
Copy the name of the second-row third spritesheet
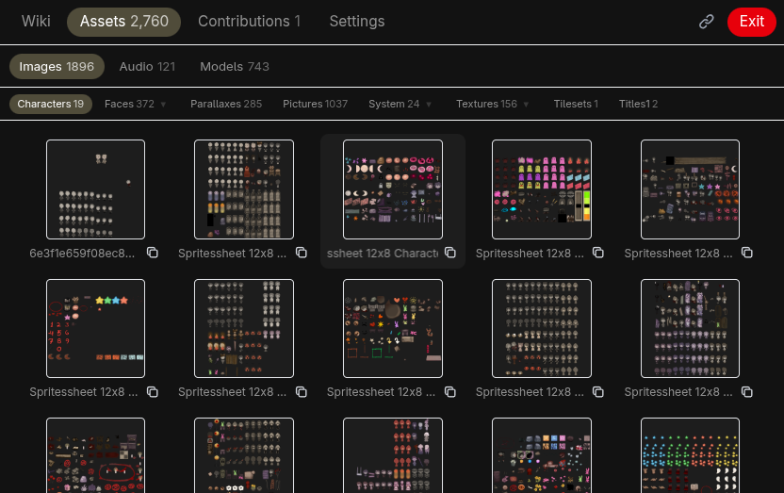click(x=450, y=392)
